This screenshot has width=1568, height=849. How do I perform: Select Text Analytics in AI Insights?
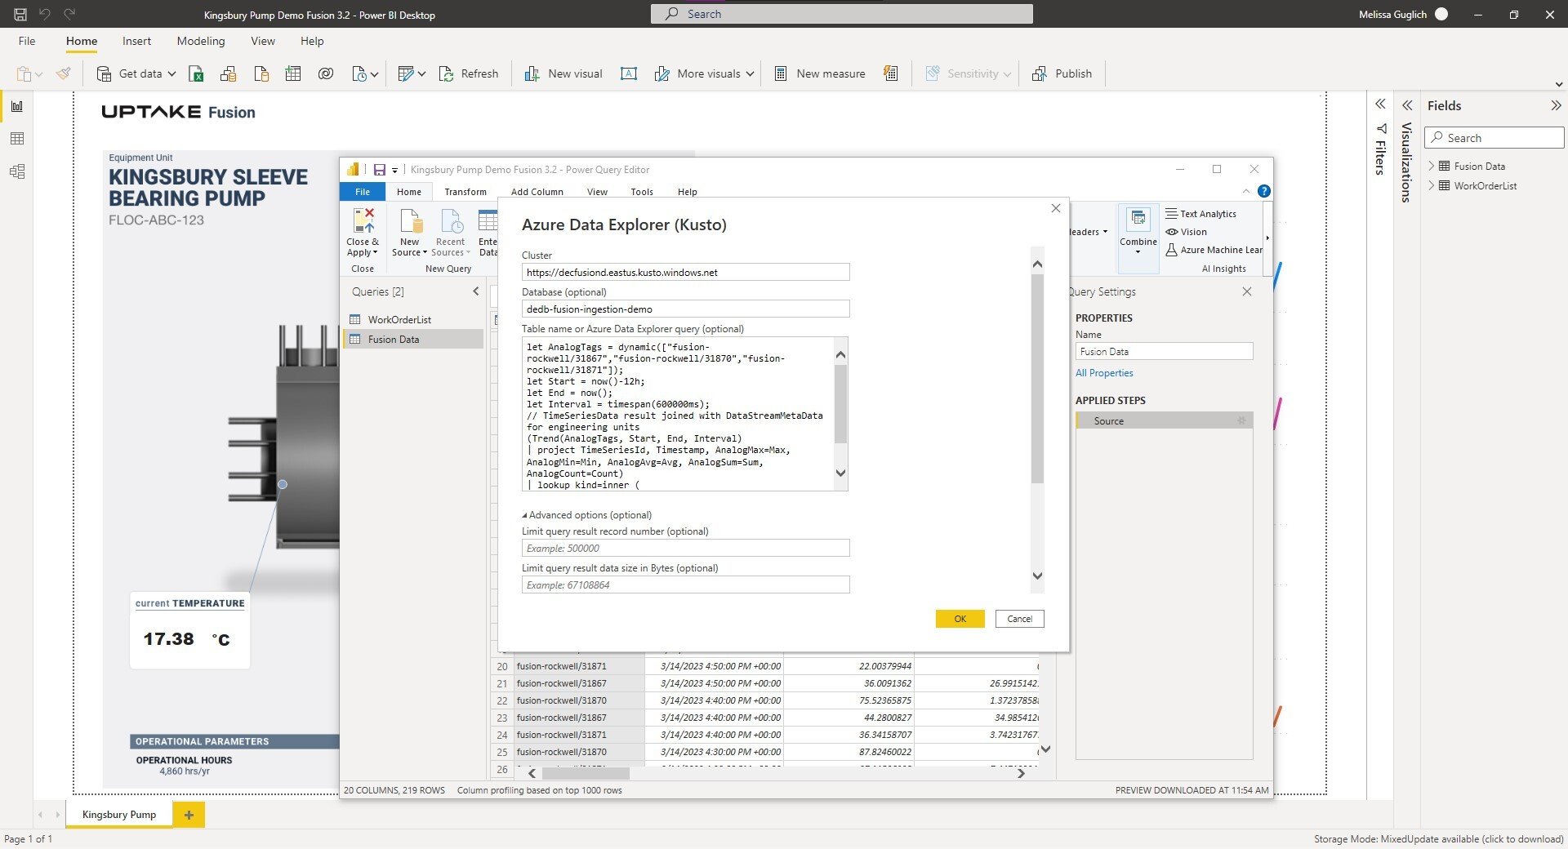click(1200, 214)
